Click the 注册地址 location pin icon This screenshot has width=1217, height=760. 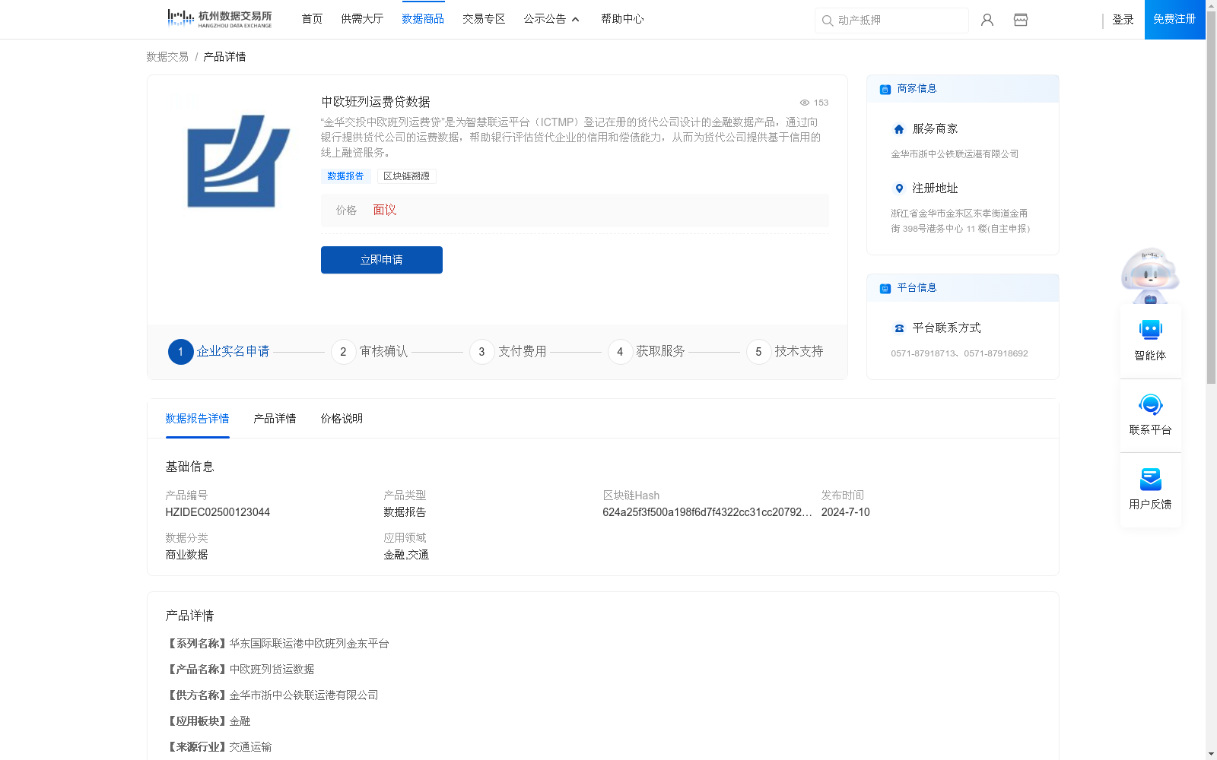click(899, 188)
